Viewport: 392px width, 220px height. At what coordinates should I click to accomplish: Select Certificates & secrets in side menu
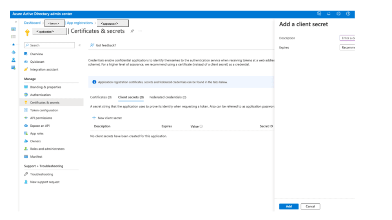click(x=51, y=102)
